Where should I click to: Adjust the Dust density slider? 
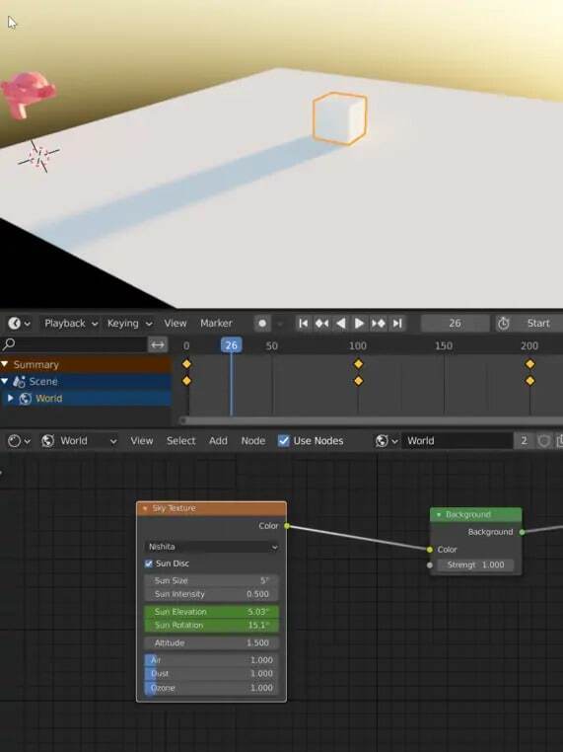[211, 674]
